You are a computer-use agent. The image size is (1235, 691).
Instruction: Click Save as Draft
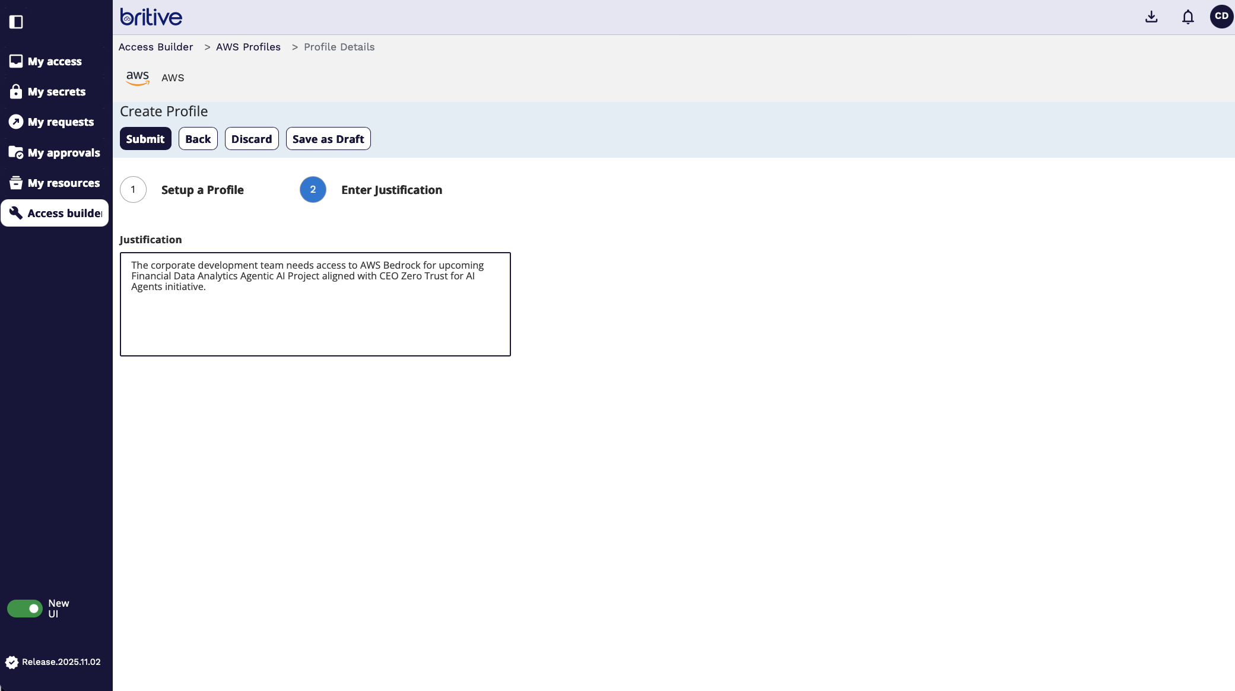(328, 139)
